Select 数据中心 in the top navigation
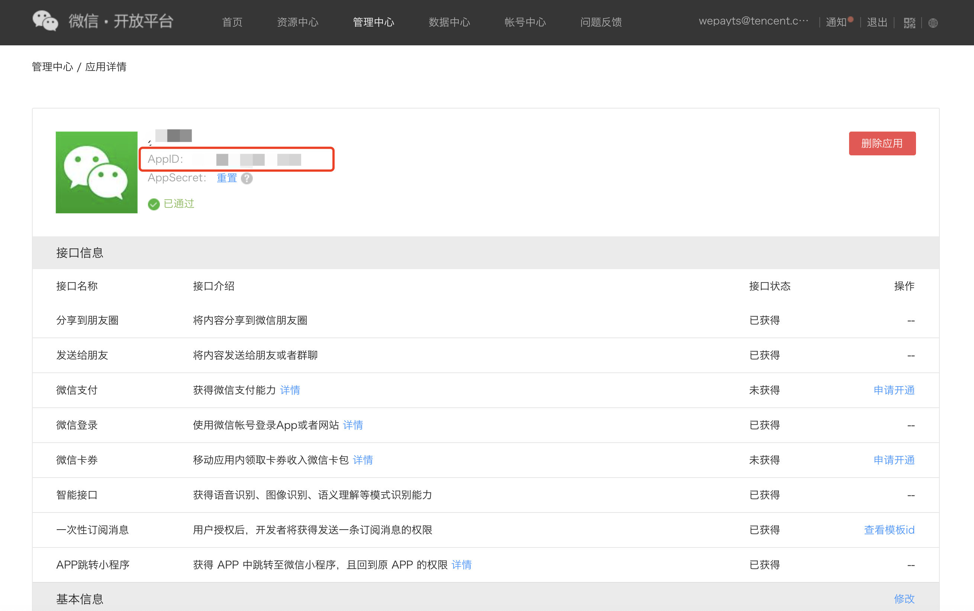 click(x=449, y=22)
